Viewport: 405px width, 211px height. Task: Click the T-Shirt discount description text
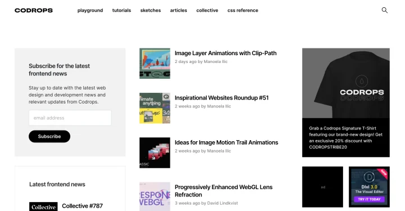pyautogui.click(x=346, y=138)
